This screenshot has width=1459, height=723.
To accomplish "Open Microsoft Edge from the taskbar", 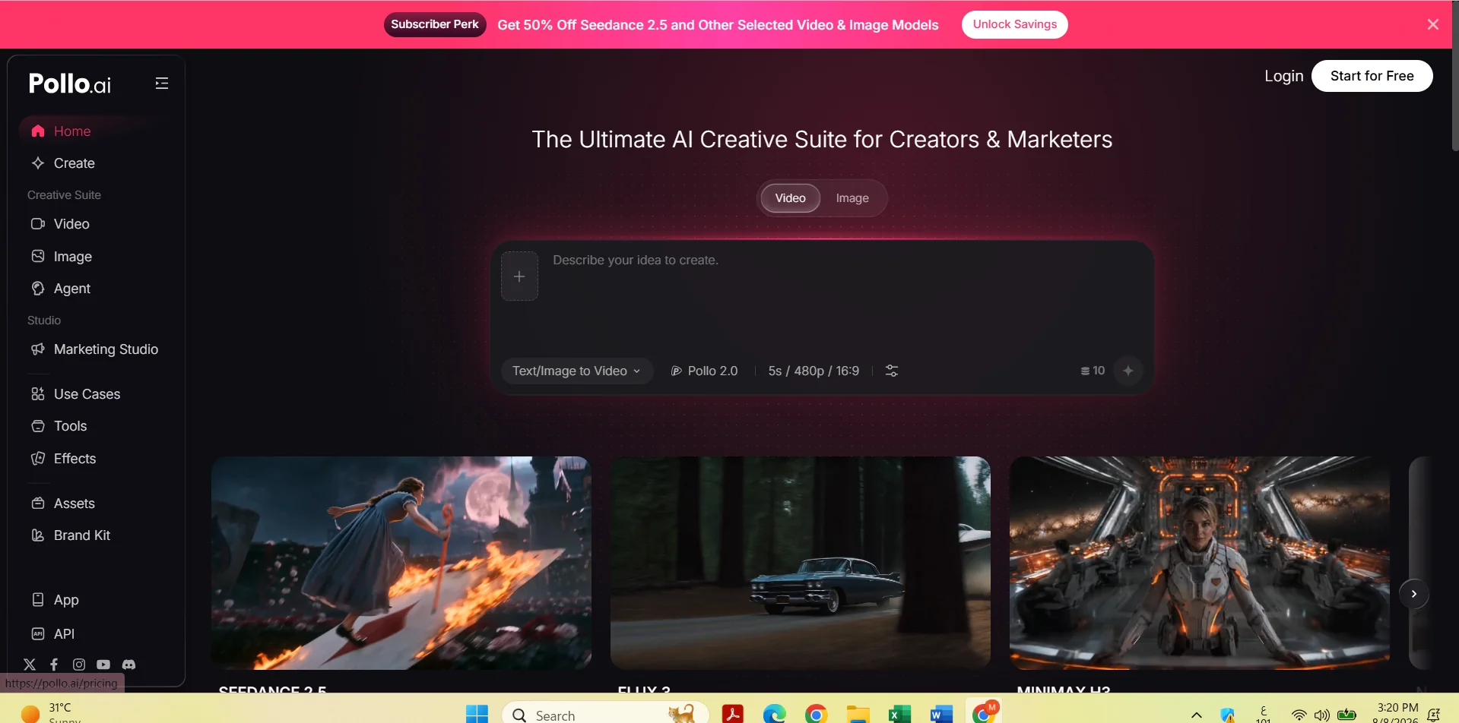I will 774,714.
